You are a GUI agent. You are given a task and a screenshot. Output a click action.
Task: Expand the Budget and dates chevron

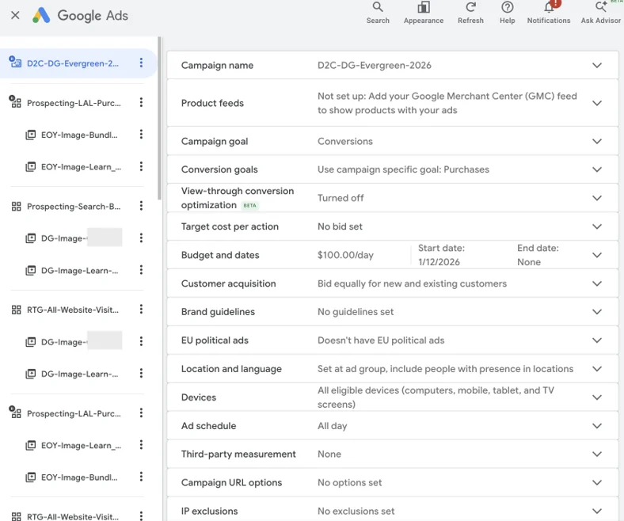point(596,255)
